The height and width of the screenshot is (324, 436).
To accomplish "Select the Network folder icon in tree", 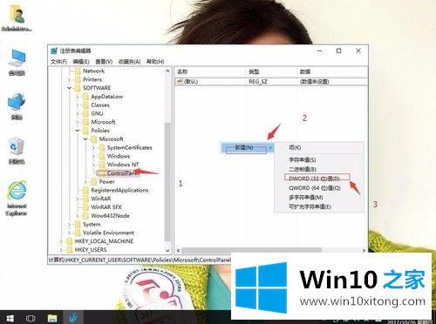I will pos(78,71).
